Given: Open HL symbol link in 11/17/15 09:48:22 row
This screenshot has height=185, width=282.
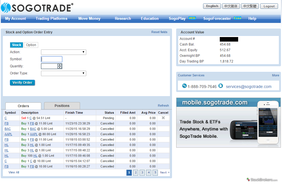Looking at the screenshot, I should (x=7, y=150).
